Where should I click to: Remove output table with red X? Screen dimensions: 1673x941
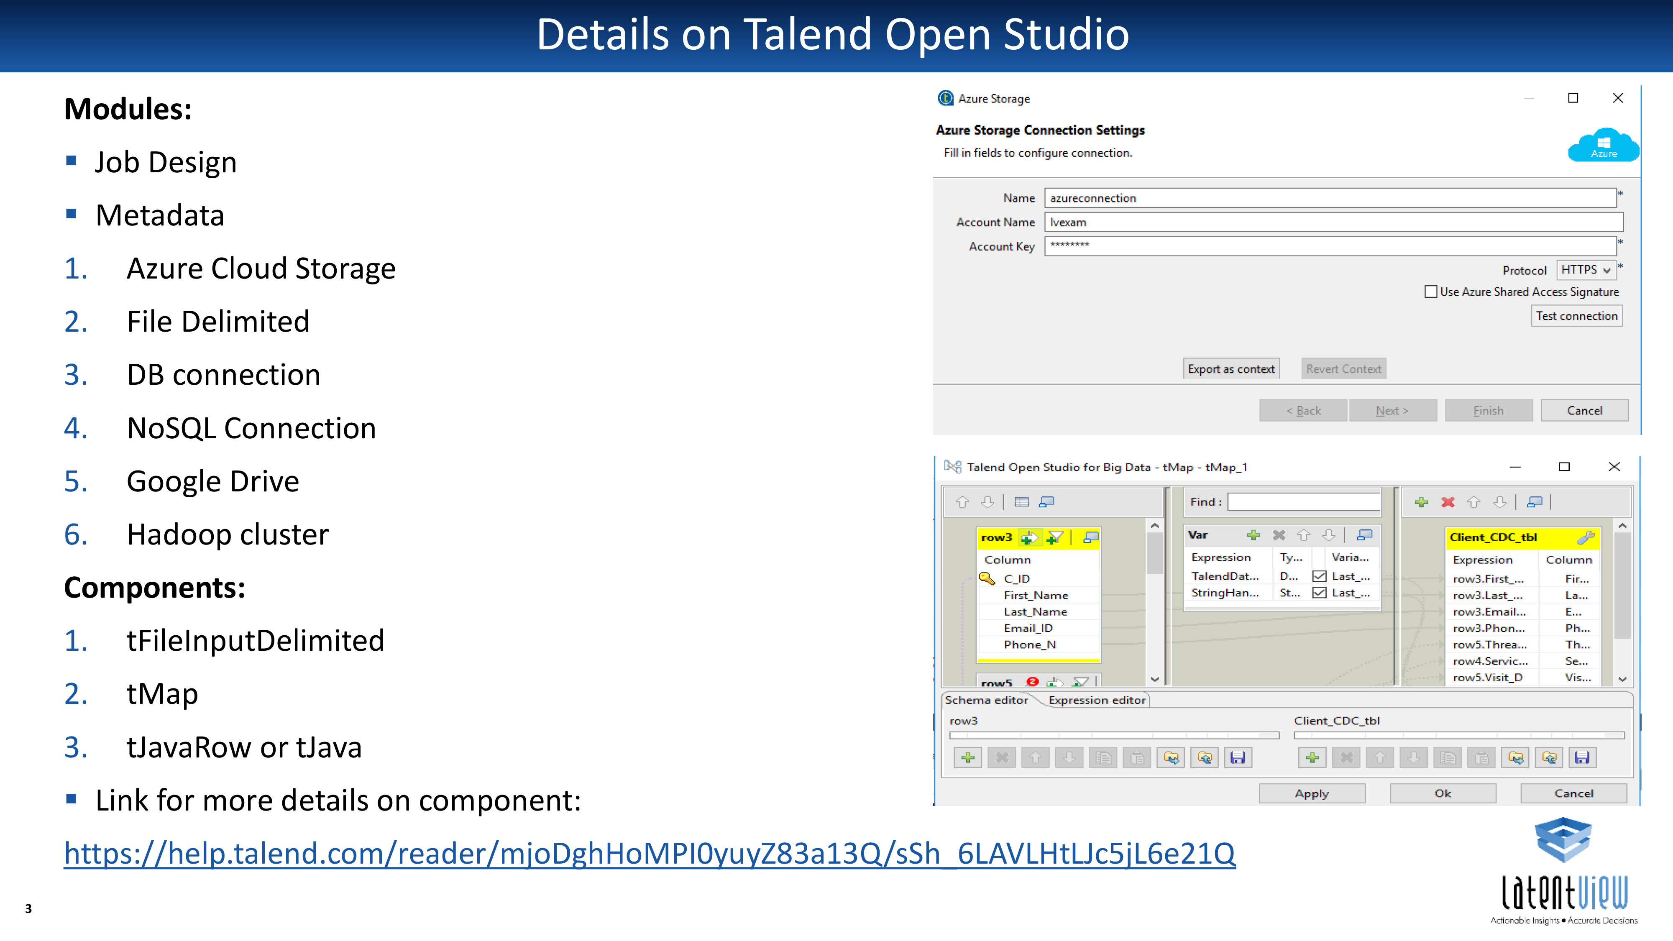1448,502
